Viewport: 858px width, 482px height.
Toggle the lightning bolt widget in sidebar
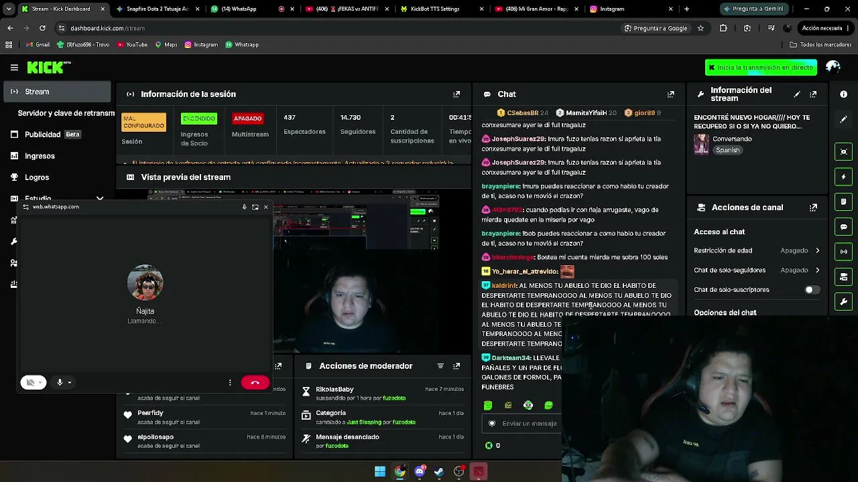click(x=844, y=177)
